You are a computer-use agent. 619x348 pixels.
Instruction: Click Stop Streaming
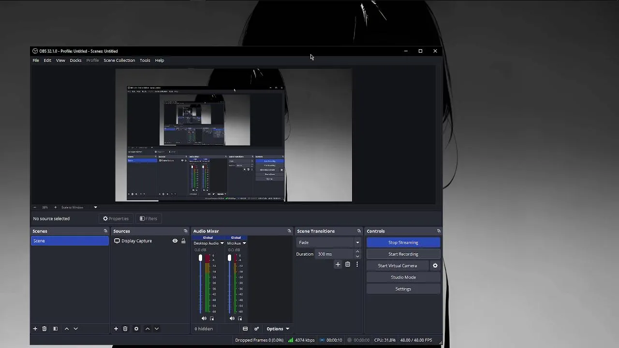coord(403,243)
